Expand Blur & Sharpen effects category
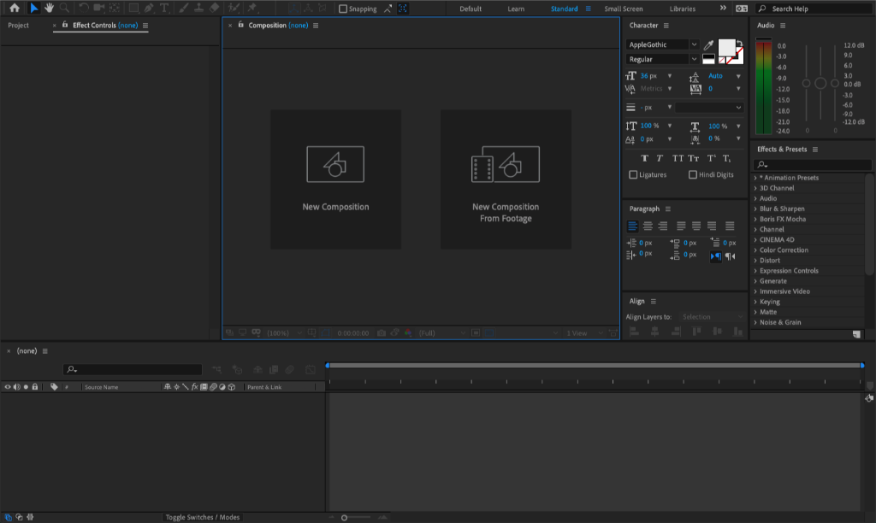Screen dimensions: 876x523 (x=755, y=209)
